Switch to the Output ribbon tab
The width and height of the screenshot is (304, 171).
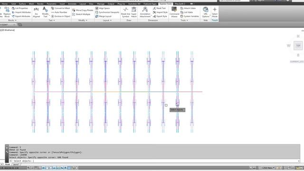point(111,4)
